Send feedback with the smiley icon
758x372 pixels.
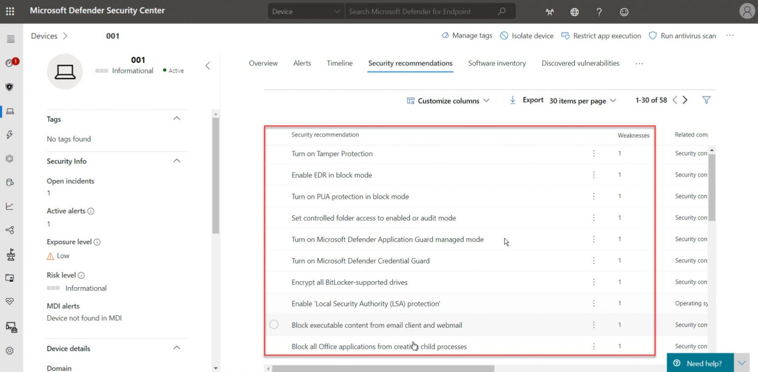pyautogui.click(x=624, y=11)
